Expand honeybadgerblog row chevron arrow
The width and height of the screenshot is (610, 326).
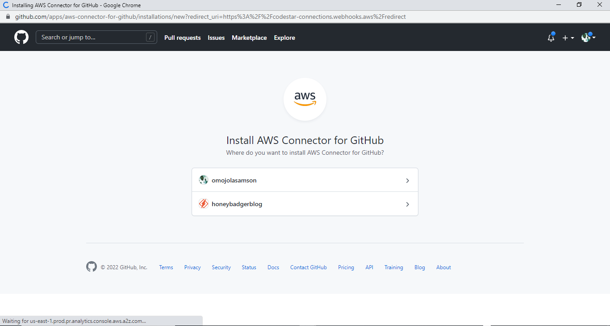coord(407,204)
